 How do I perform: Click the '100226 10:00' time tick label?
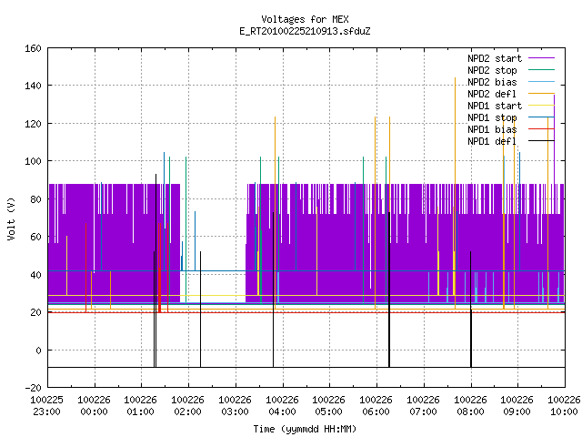[564, 406]
